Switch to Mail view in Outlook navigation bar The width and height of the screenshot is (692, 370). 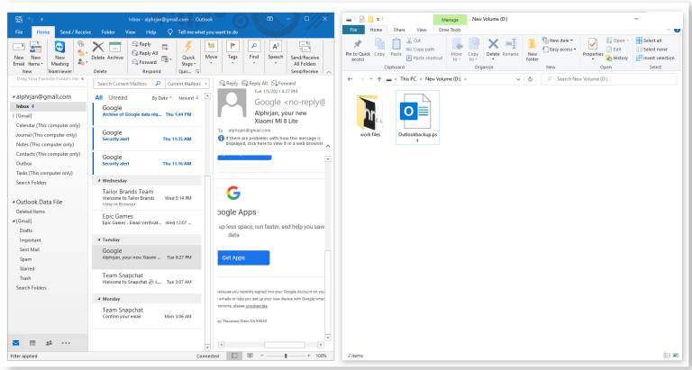[16, 343]
